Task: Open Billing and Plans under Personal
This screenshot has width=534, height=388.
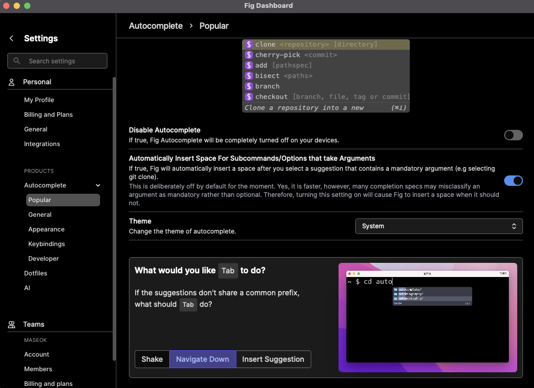Action: click(48, 115)
